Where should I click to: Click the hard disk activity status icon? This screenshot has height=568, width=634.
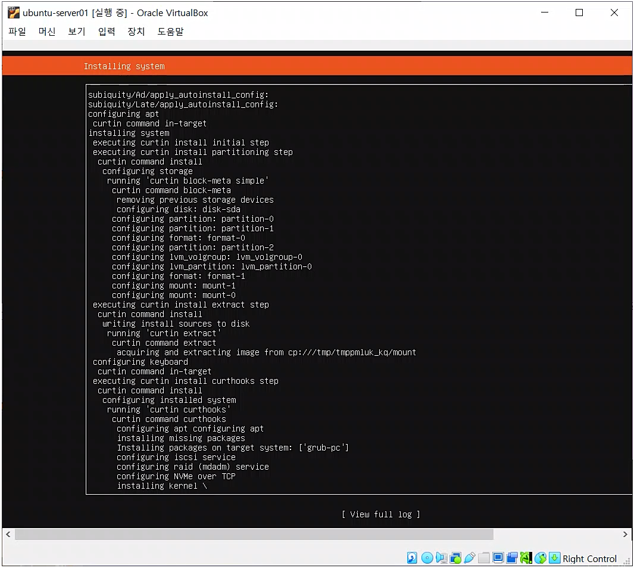(412, 558)
